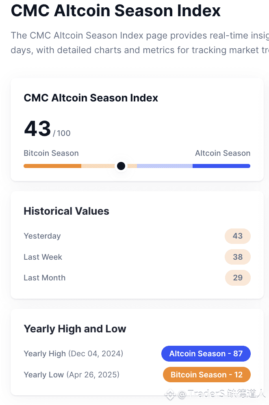Click the Last Week value badge 38

(x=238, y=257)
